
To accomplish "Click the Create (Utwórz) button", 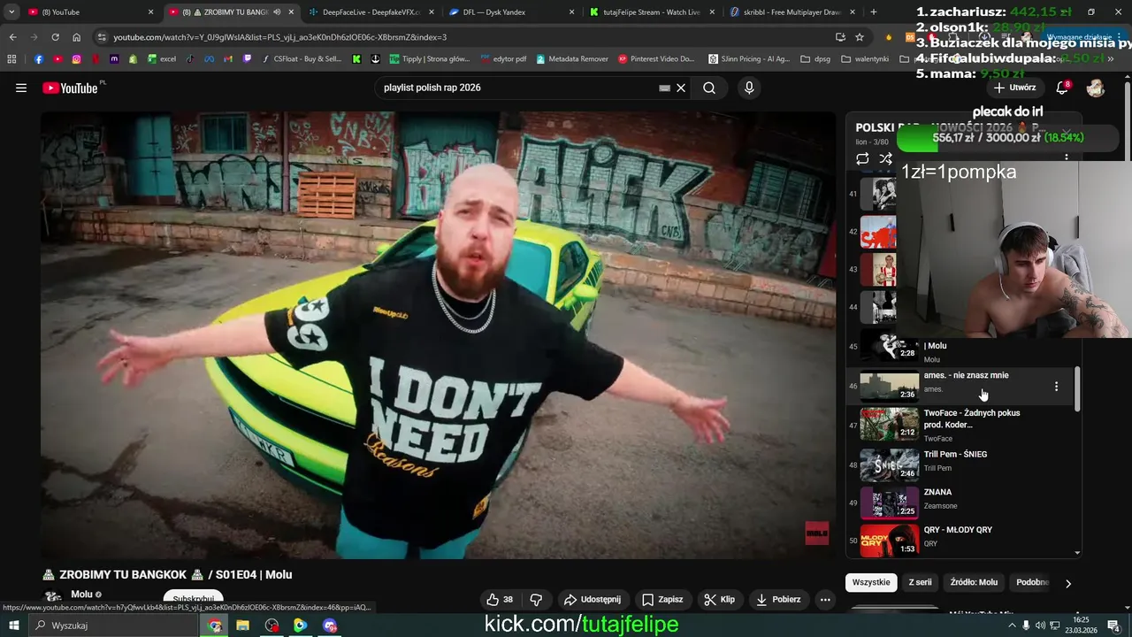I will [x=1014, y=88].
